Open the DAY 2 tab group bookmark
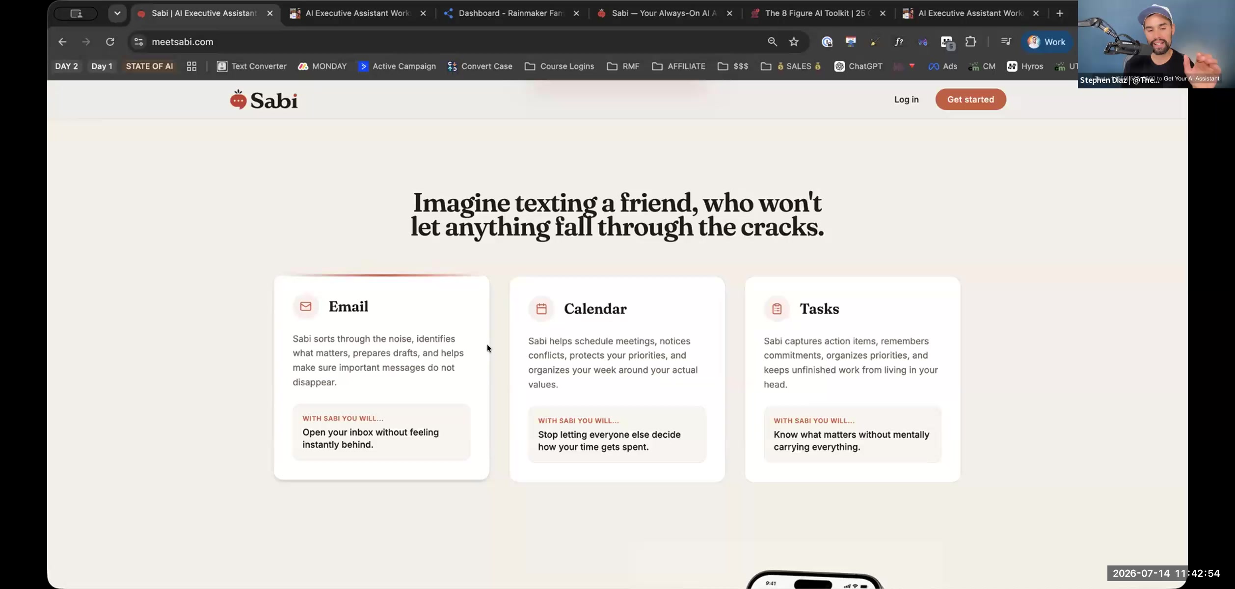The height and width of the screenshot is (589, 1235). point(66,66)
